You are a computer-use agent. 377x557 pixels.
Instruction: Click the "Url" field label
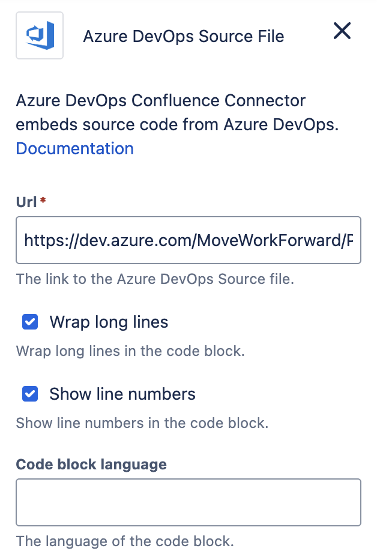point(26,202)
